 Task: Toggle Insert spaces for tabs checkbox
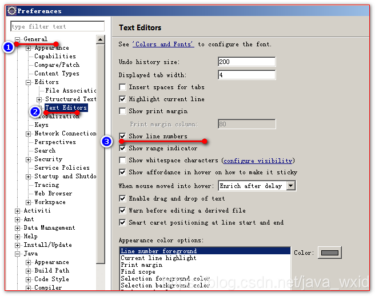[x=122, y=87]
